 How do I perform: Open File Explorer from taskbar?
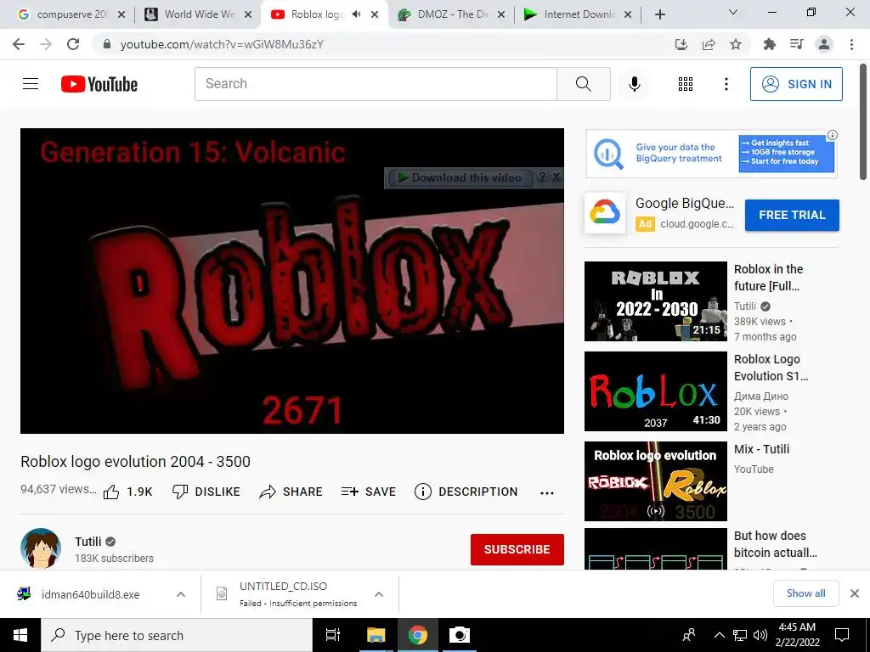coord(376,635)
